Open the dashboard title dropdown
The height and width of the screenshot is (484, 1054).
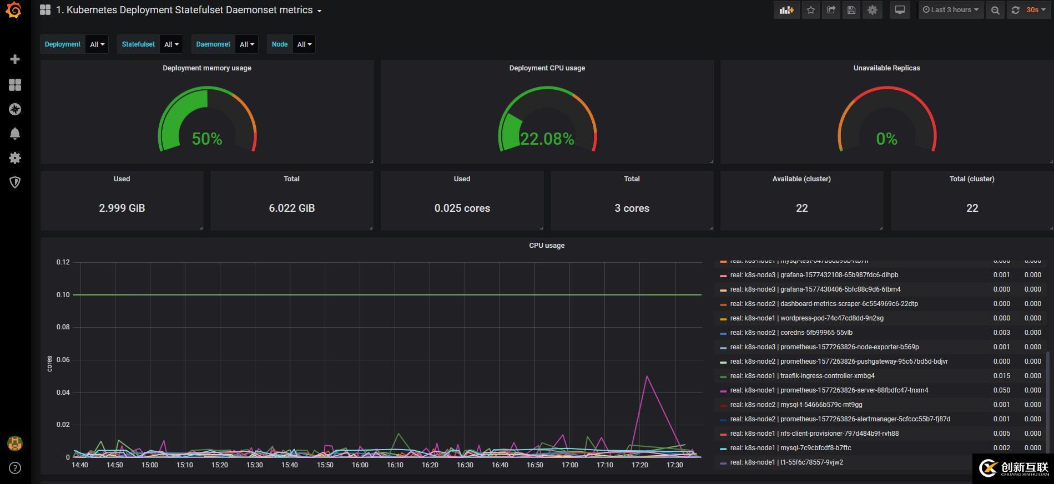pyautogui.click(x=189, y=10)
